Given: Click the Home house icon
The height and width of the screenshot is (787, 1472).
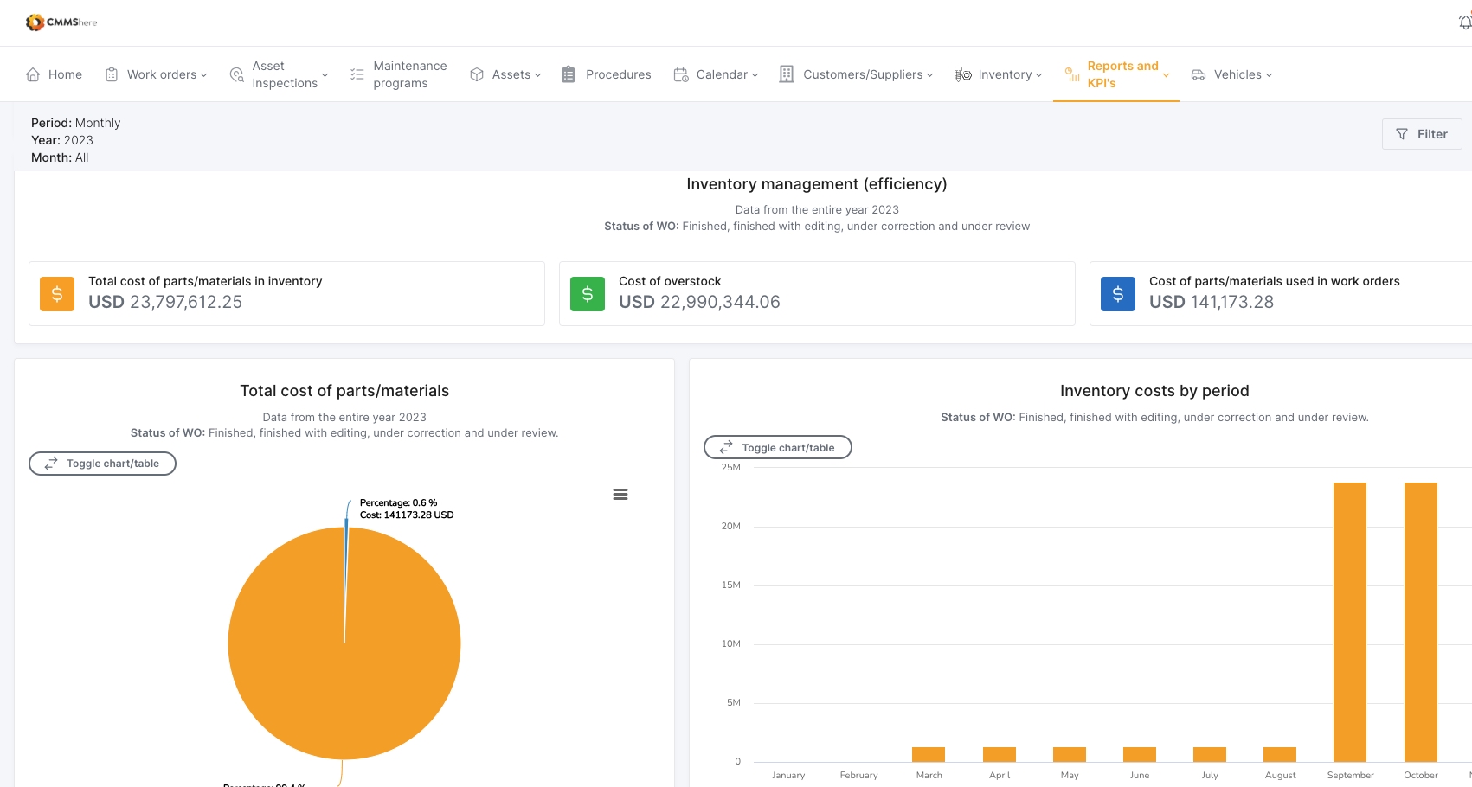Looking at the screenshot, I should [33, 74].
